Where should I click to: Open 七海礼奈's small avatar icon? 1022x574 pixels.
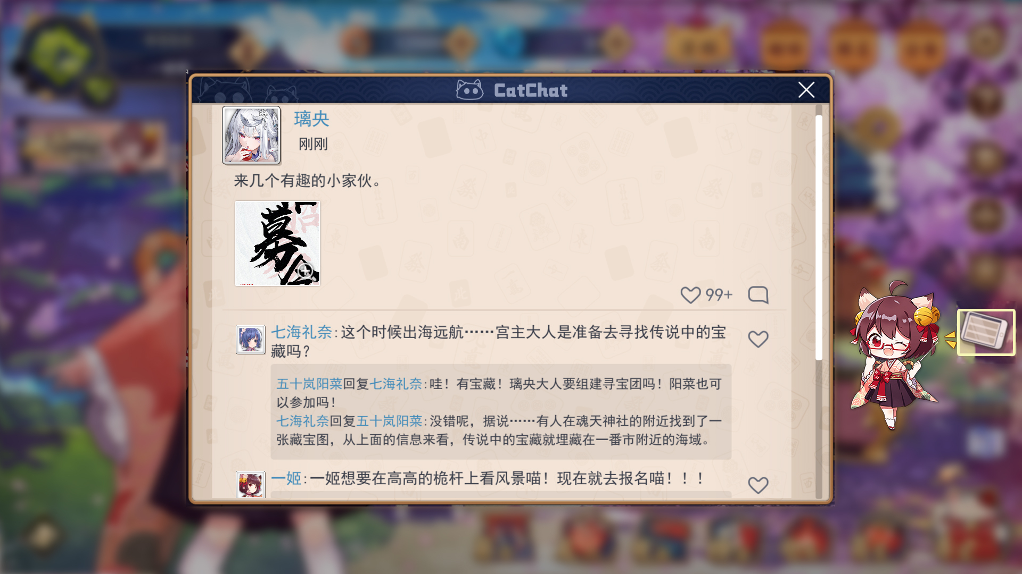pos(251,340)
